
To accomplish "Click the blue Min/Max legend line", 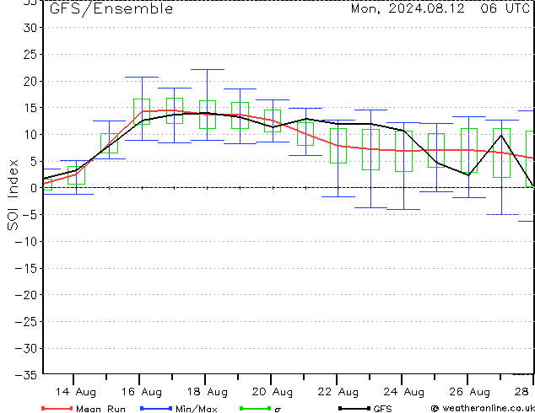I will click(156, 408).
